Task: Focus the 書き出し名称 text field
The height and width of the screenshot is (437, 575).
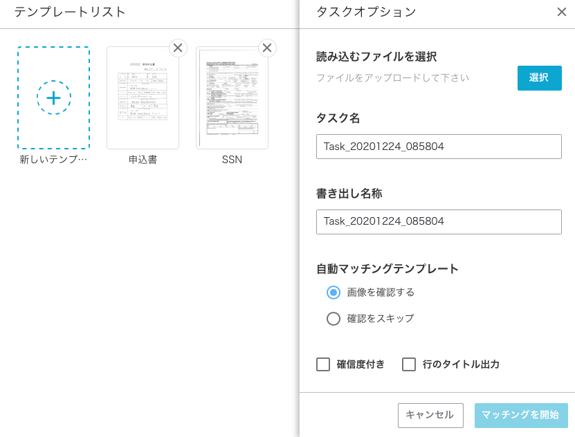Action: coord(439,222)
